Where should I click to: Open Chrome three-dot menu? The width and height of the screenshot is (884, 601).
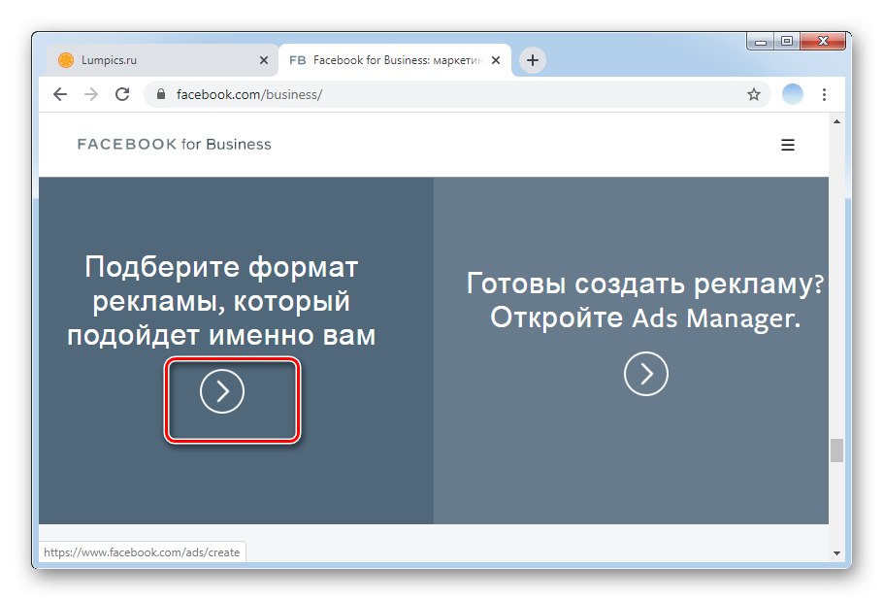pos(824,94)
